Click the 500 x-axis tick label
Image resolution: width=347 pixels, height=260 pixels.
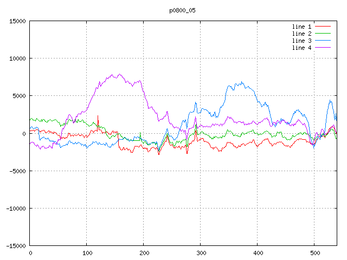click(314, 253)
